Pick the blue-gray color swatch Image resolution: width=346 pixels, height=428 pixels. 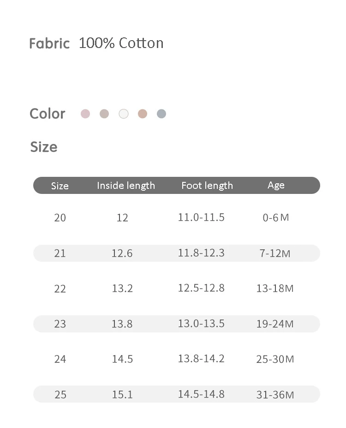(161, 114)
